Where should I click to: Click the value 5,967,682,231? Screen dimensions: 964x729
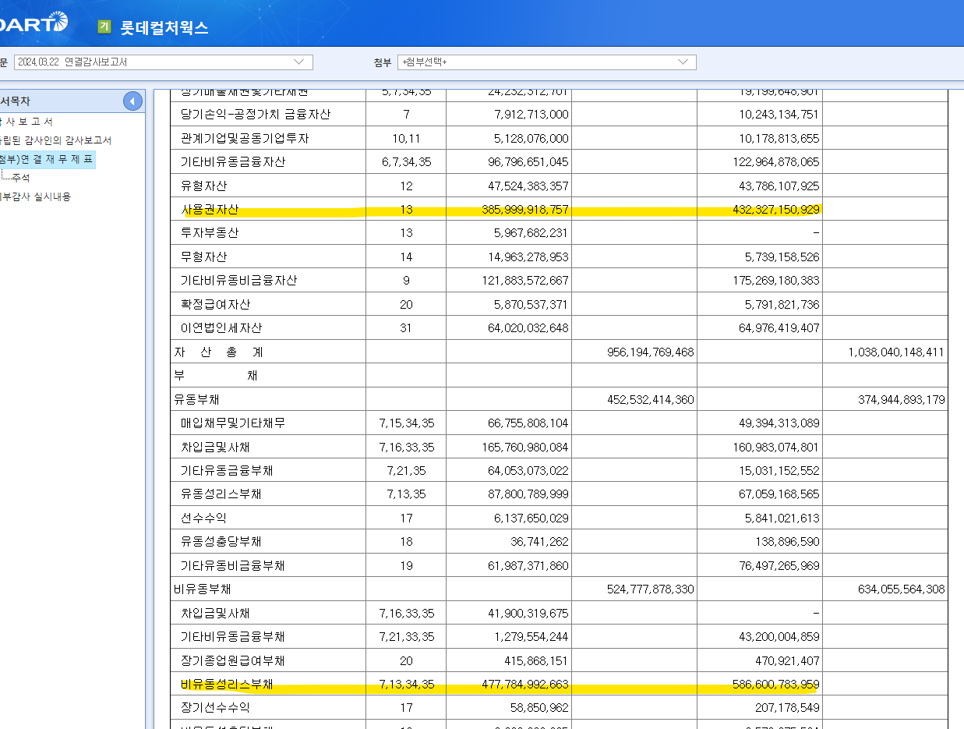[531, 233]
